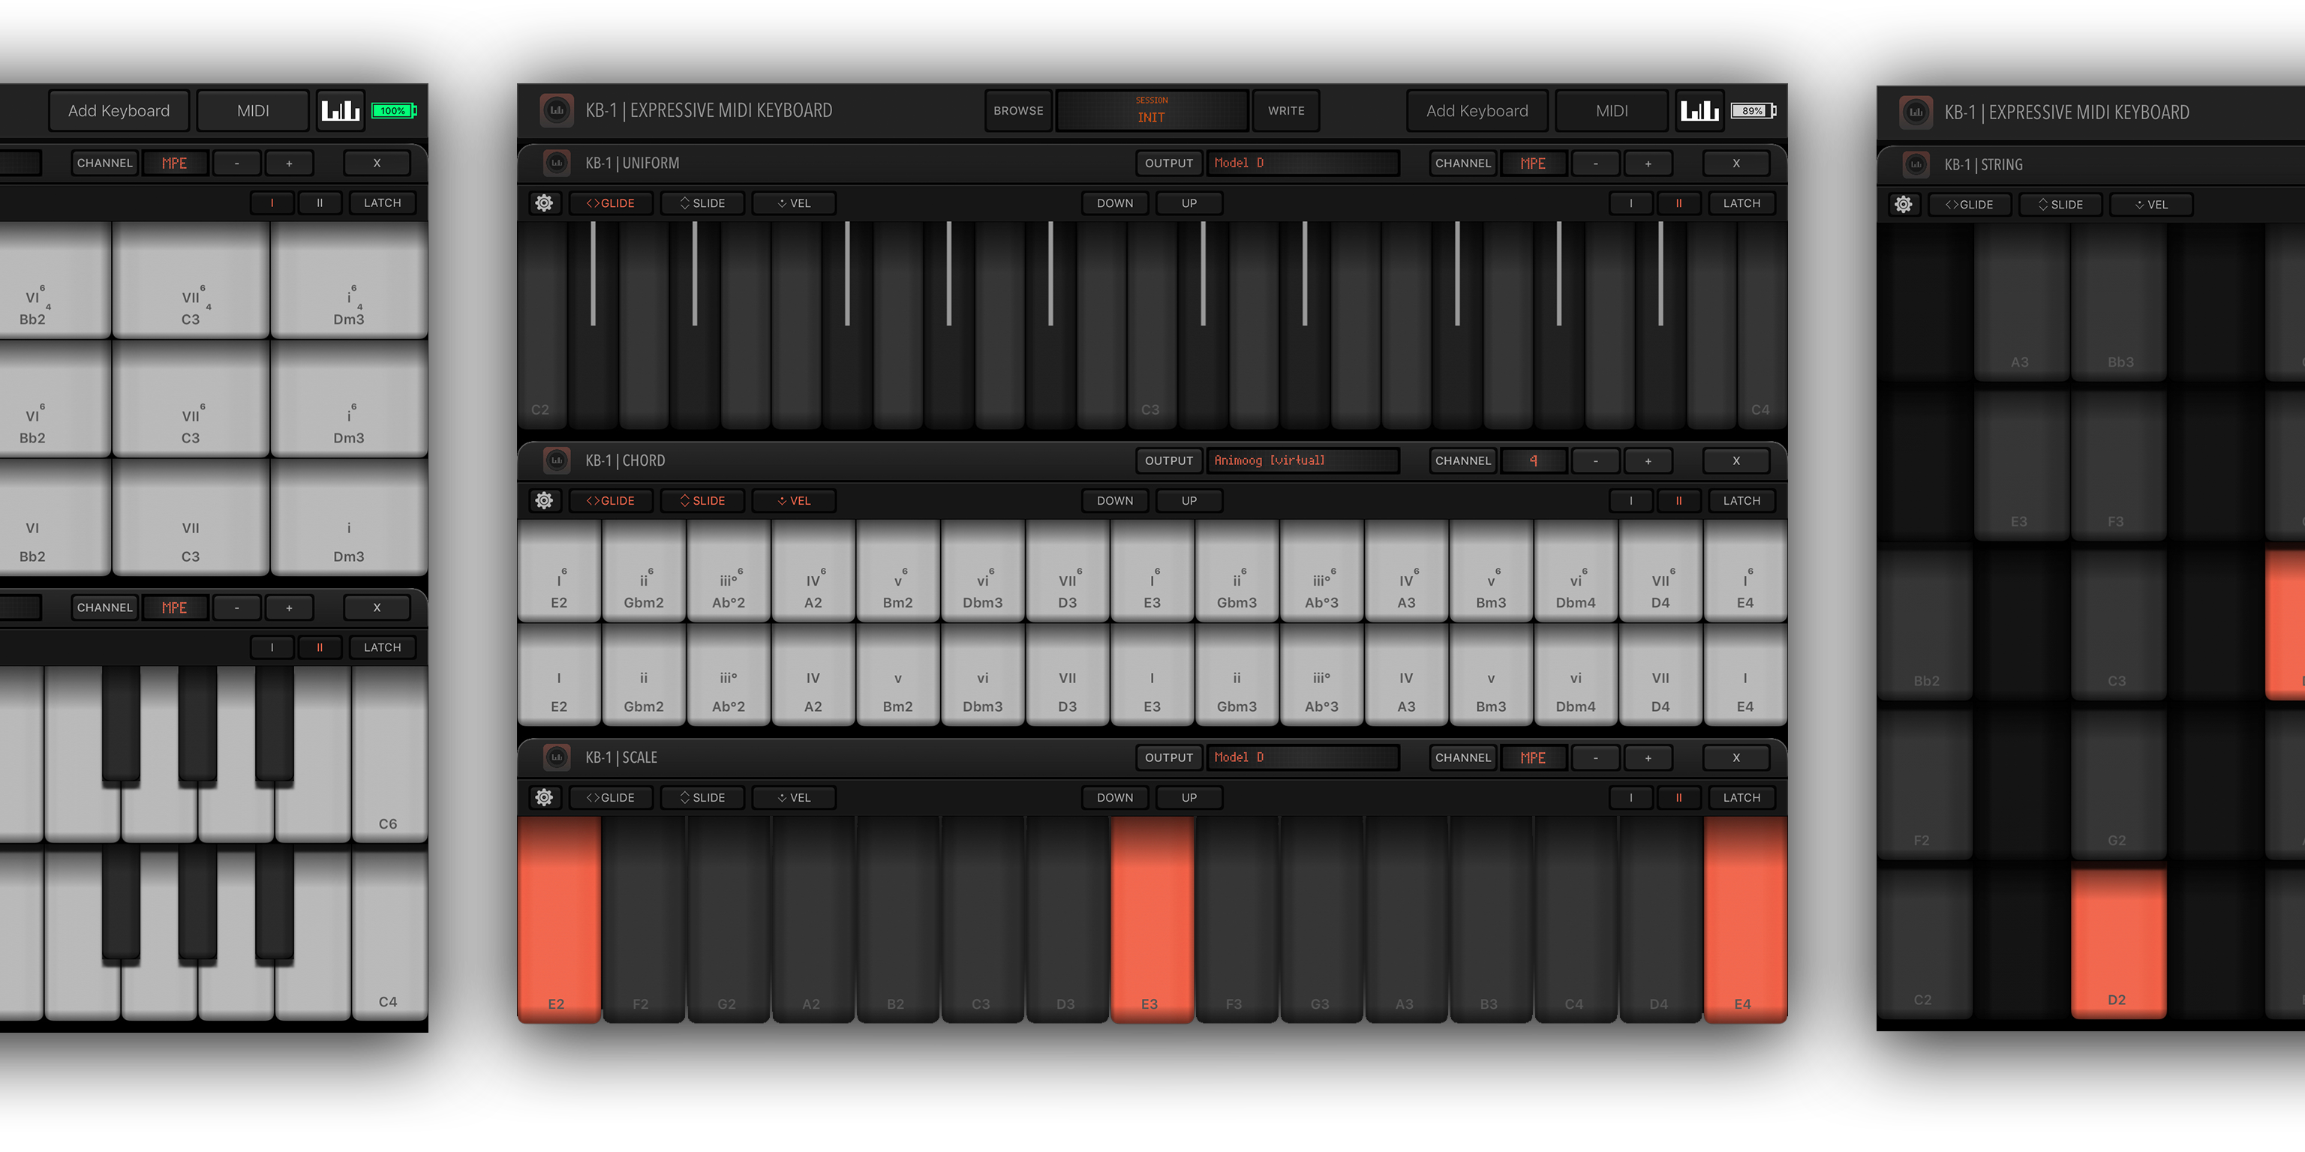Click Add Keyboard in left window
Viewport: 2305px width, 1152px height.
pyautogui.click(x=119, y=111)
